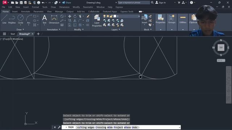Viewport: 232px width, 130px height.
Task: Choose cuTting edges option in command line
Action: [x=86, y=127]
